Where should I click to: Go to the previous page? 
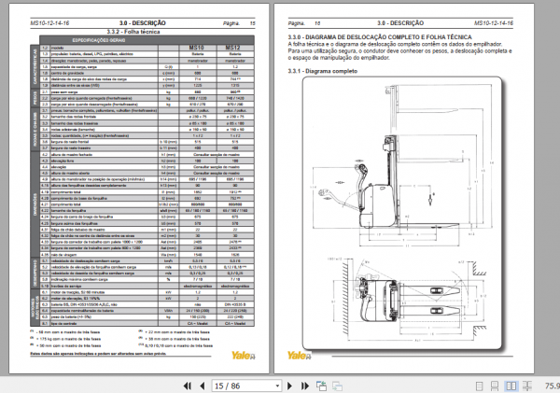203,386
